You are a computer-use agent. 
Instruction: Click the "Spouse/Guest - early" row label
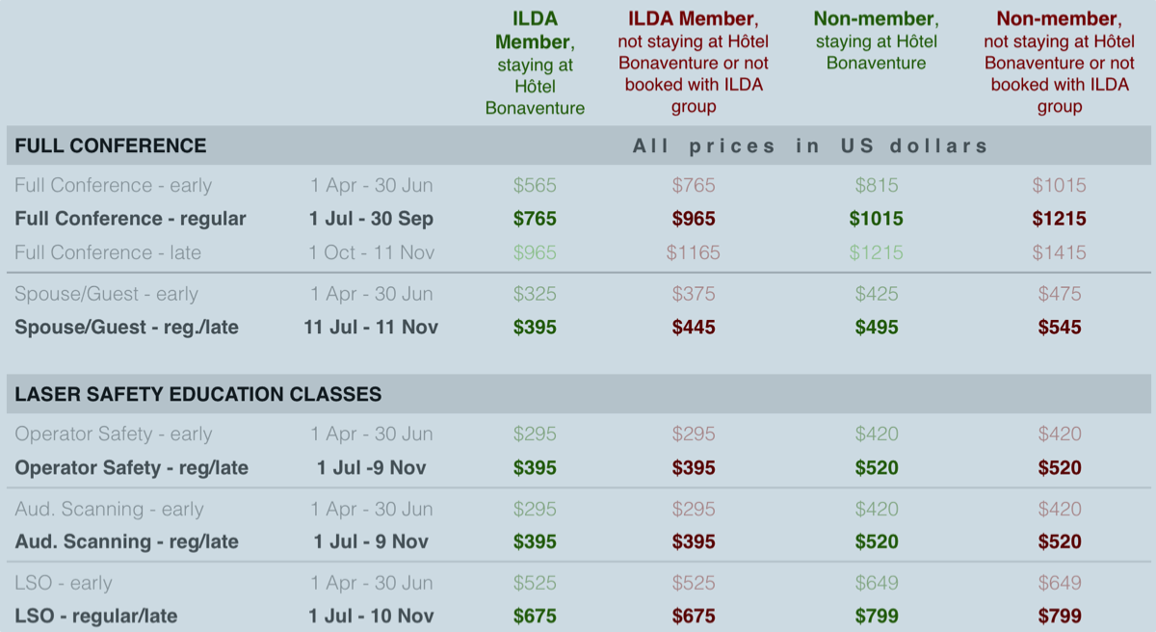[x=106, y=294]
